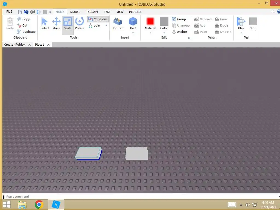
Task: Select the terrain Erode tool
Action: point(221,25)
